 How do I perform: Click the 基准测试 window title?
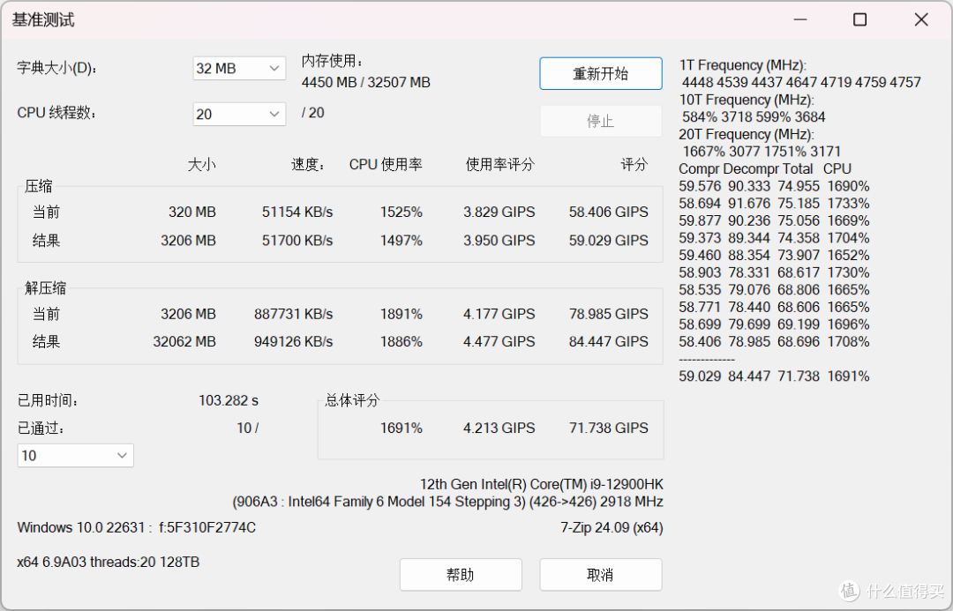click(43, 19)
